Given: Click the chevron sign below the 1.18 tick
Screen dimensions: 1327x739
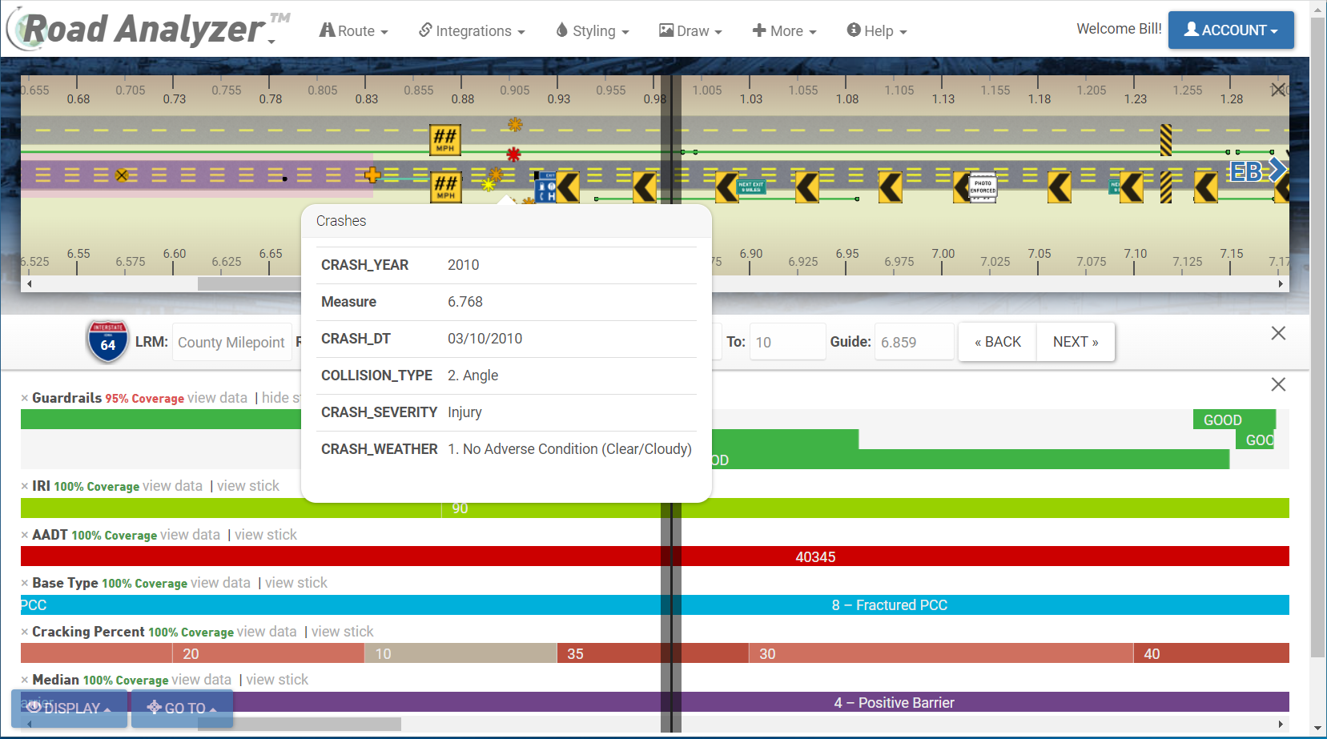Looking at the screenshot, I should click(1060, 187).
